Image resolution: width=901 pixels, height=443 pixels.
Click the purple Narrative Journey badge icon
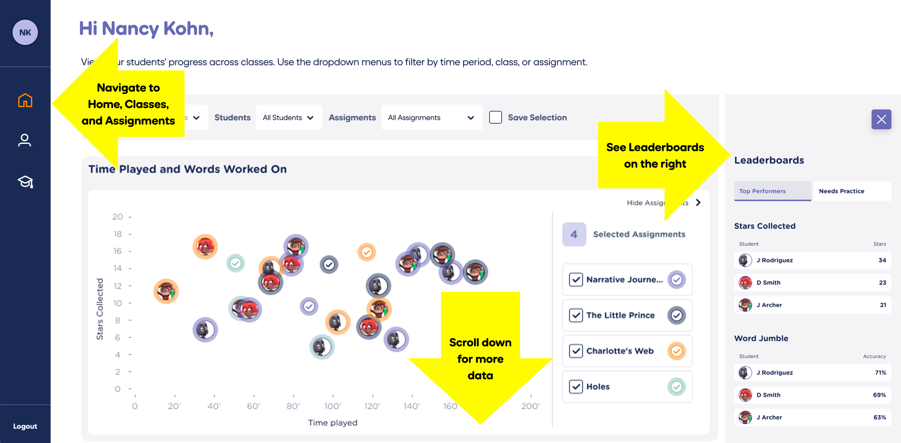676,280
